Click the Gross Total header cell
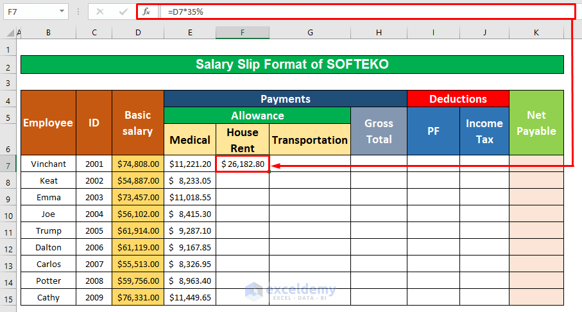This screenshot has width=582, height=312. (x=379, y=131)
